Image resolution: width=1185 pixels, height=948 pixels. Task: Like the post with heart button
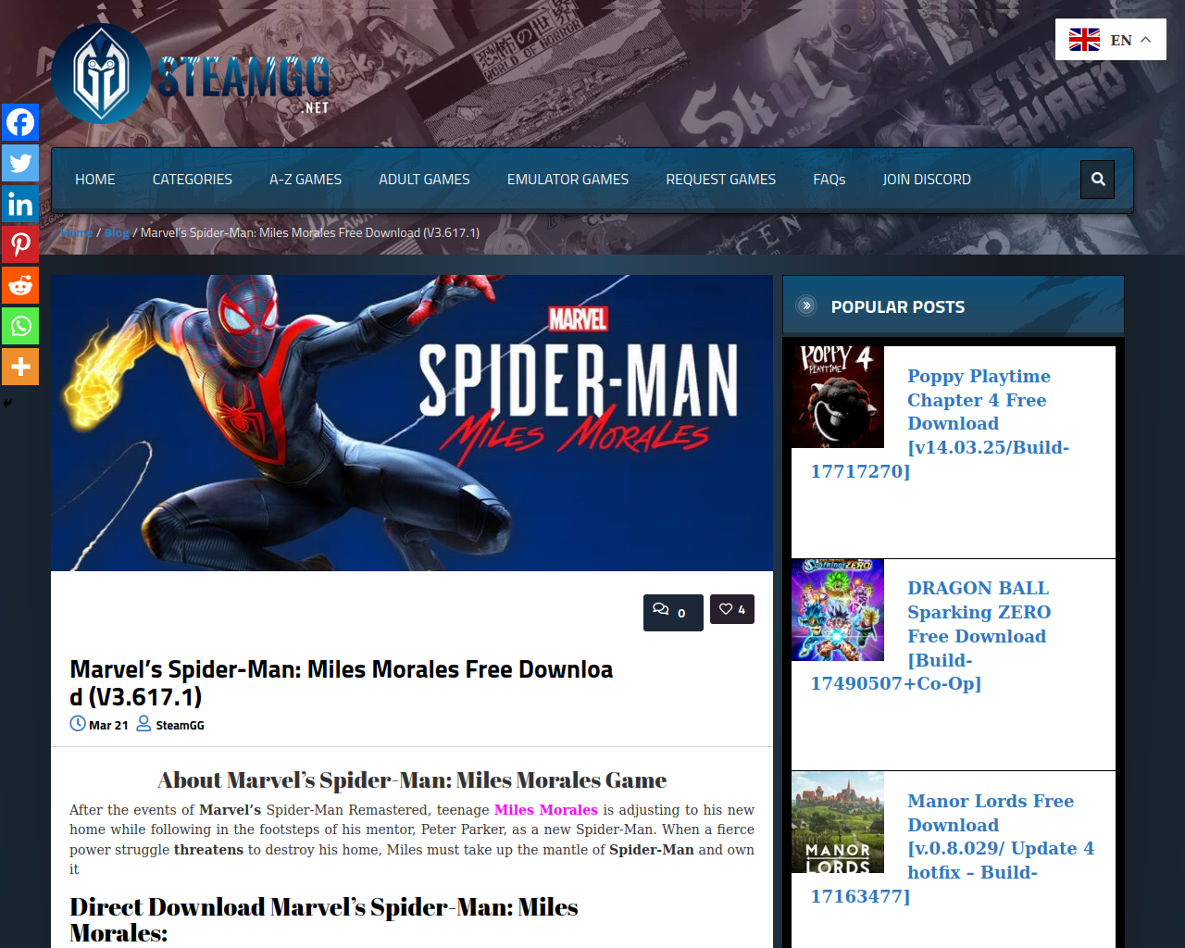732,609
